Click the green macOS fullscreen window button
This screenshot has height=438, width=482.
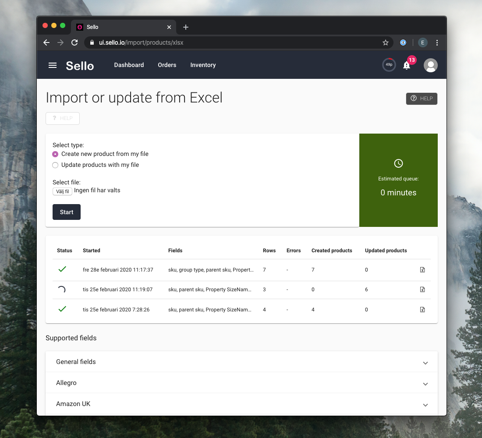[x=63, y=25]
